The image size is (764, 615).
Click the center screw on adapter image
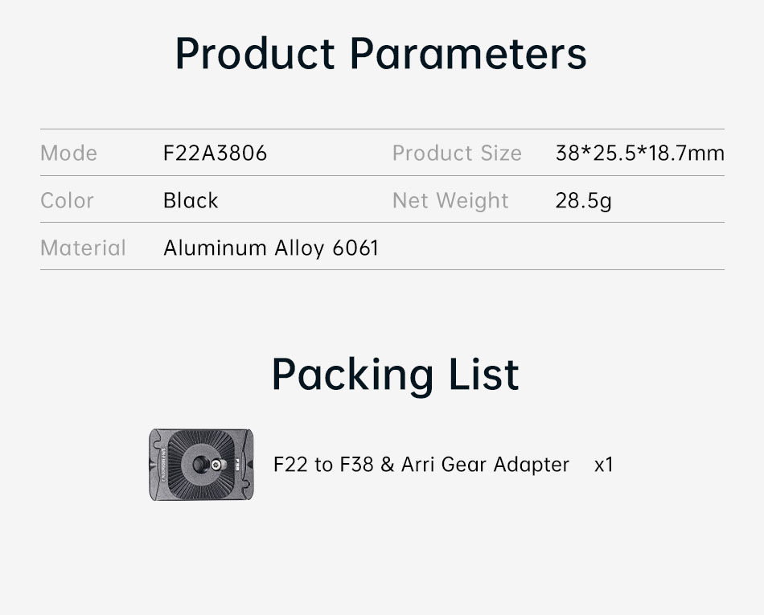pos(216,465)
